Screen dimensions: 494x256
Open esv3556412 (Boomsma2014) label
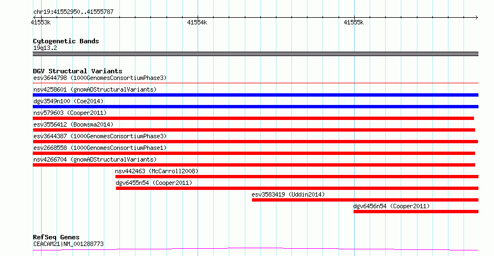(x=73, y=124)
